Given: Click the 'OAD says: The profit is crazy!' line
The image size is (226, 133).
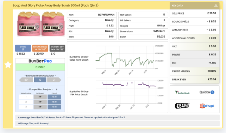Looking at the screenshot, I should click(117, 123).
